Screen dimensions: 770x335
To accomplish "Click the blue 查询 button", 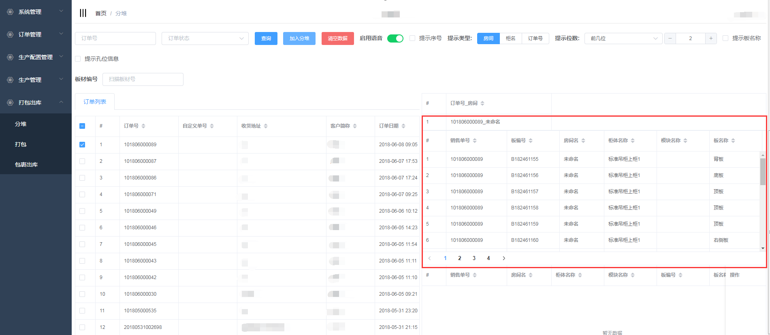I will tap(266, 38).
